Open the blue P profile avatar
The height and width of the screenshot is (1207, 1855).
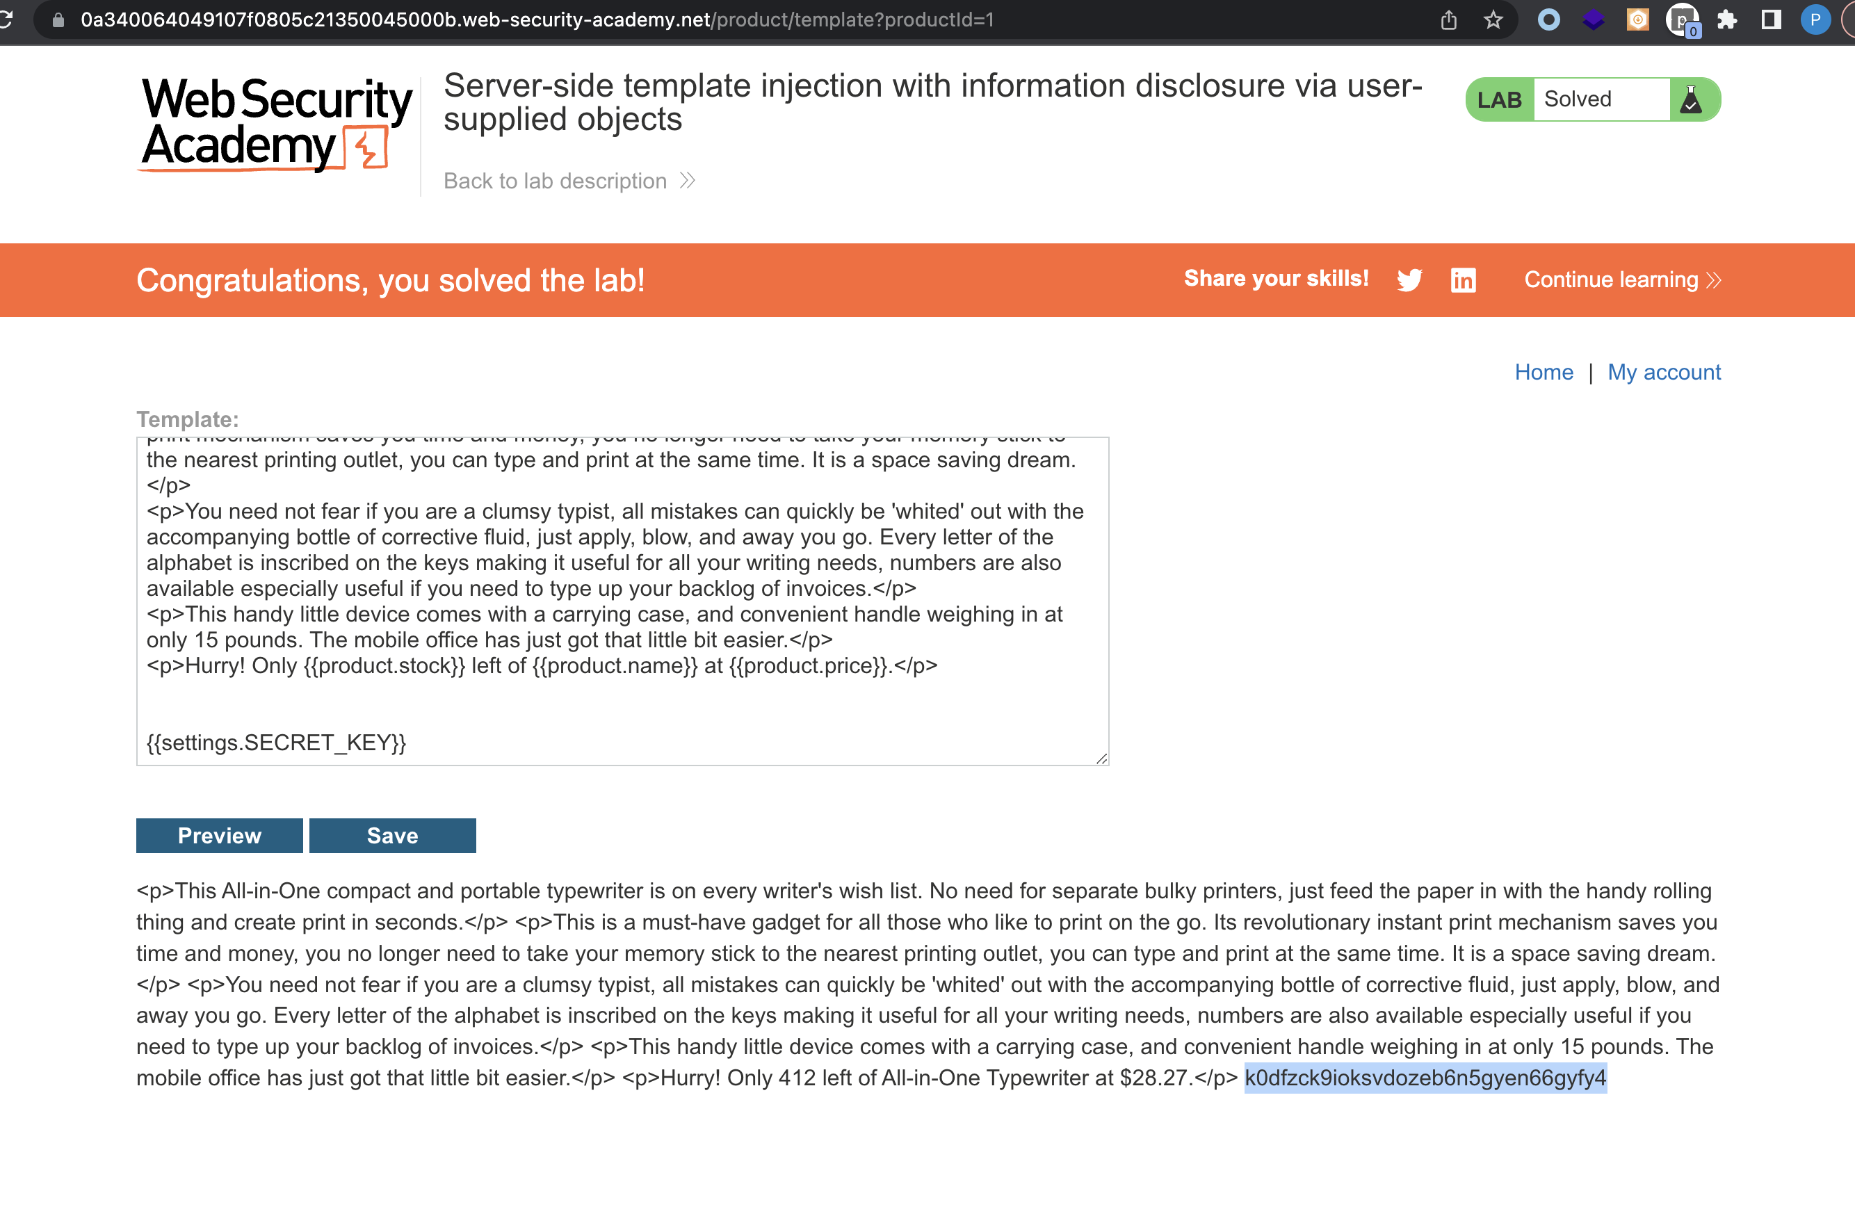coord(1815,19)
